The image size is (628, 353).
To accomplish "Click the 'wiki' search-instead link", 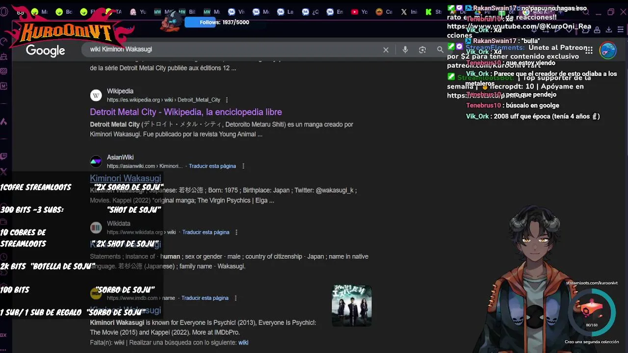I will [243, 343].
